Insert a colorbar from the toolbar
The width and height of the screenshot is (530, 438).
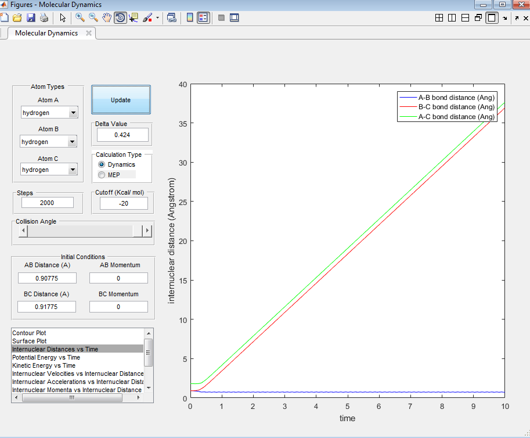click(190, 17)
